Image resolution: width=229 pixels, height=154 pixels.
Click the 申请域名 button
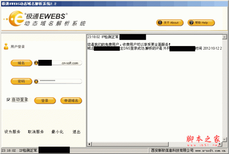point(71,101)
